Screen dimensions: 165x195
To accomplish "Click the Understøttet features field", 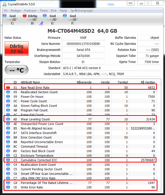I will click(x=111, y=74).
